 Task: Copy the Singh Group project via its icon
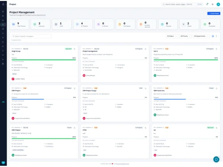pyautogui.click(x=74, y=49)
